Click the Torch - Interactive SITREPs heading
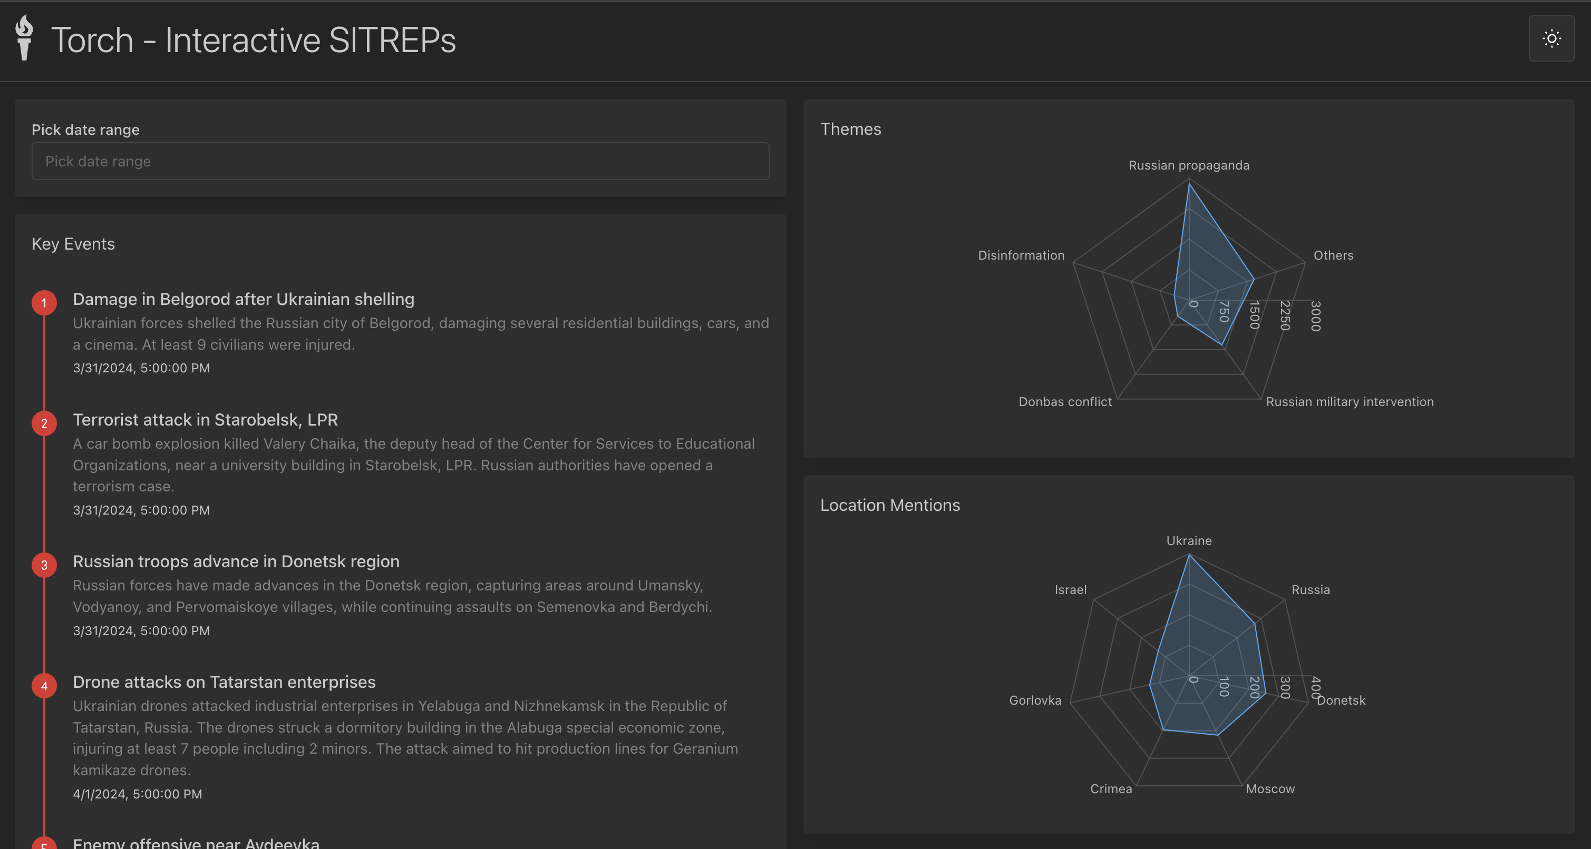This screenshot has width=1591, height=849. click(x=253, y=40)
